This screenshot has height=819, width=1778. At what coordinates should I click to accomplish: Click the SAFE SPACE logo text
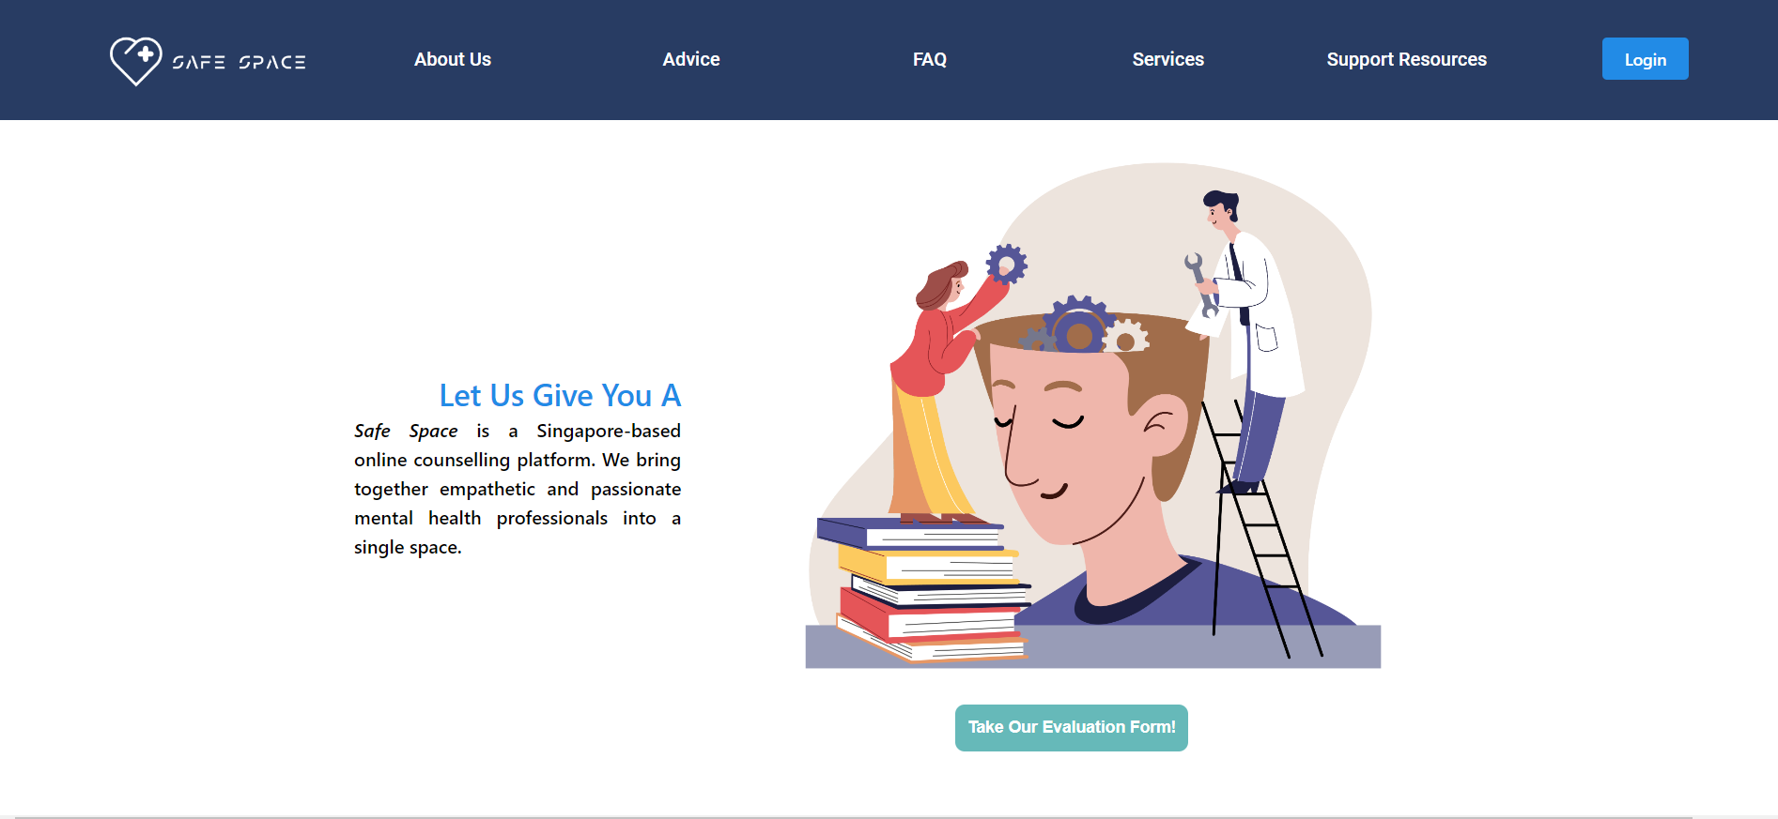[x=239, y=62]
